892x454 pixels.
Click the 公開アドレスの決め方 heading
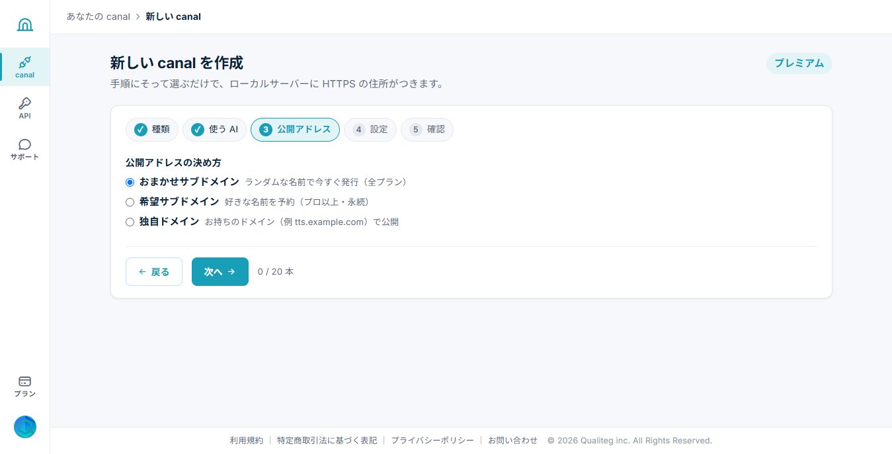pyautogui.click(x=173, y=162)
